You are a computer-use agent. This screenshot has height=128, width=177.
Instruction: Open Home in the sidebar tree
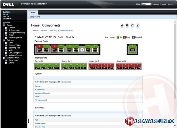pyautogui.click(x=7, y=23)
